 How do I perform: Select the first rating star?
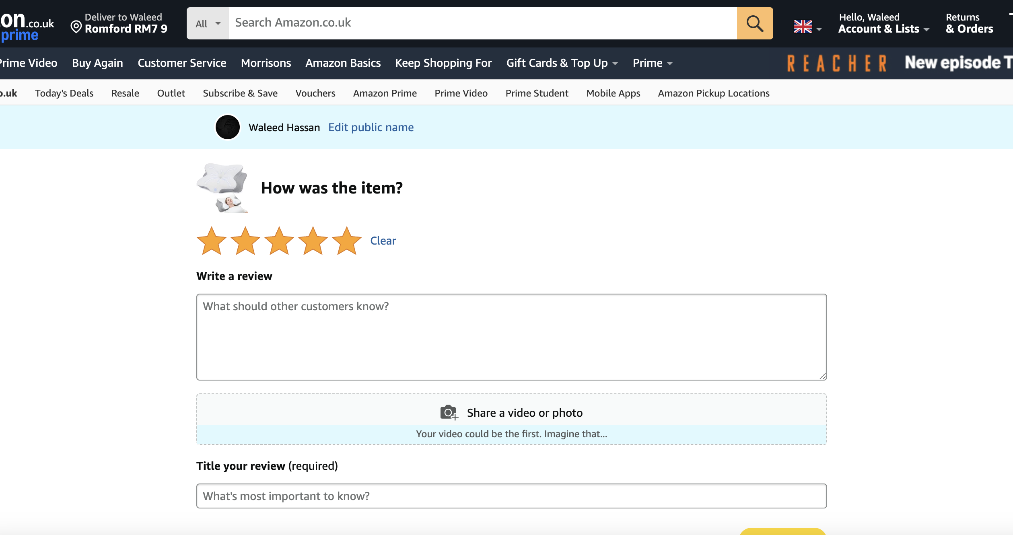coord(212,241)
